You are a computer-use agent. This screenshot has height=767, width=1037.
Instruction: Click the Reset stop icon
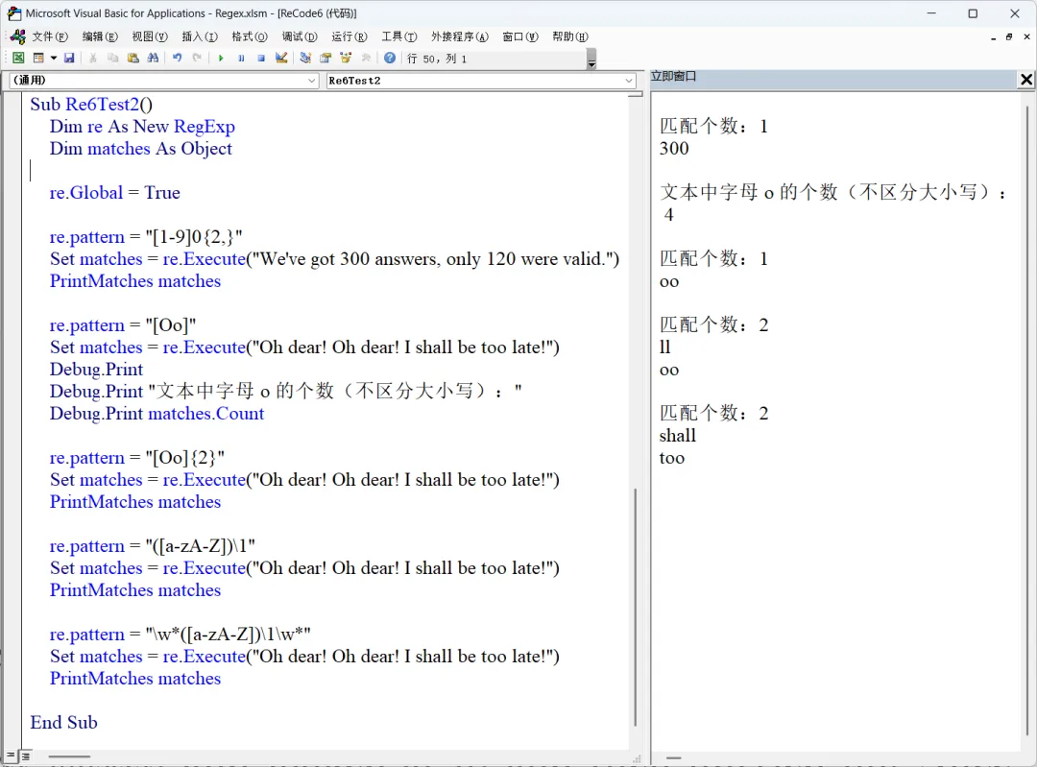pos(261,59)
